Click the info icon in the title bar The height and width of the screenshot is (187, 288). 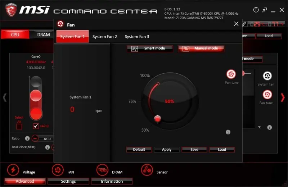coord(256,10)
